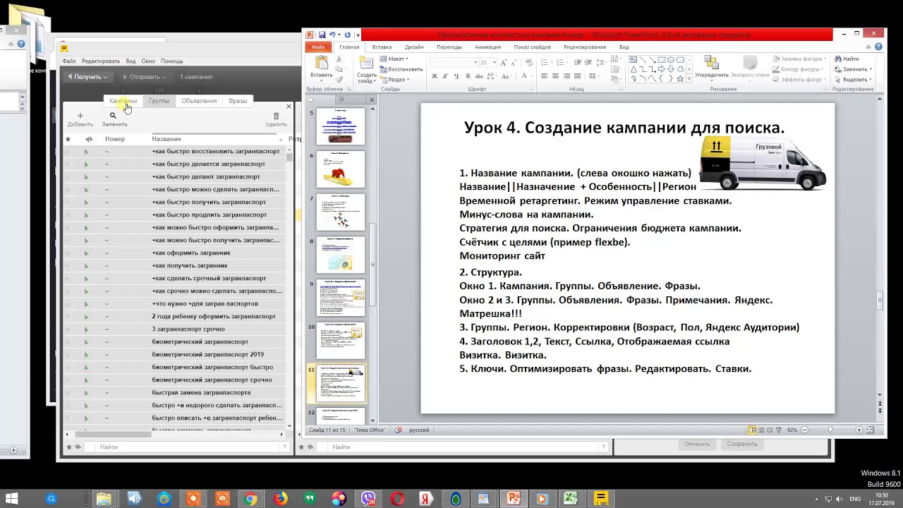Image resolution: width=903 pixels, height=508 pixels.
Task: Click the Добавить plus icon
Action: click(80, 116)
